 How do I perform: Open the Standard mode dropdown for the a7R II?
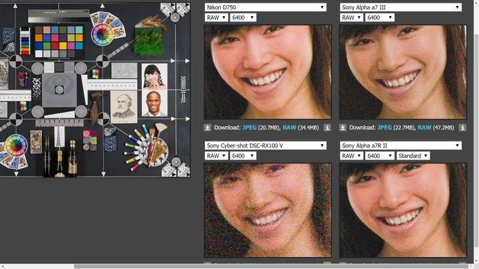coord(413,156)
